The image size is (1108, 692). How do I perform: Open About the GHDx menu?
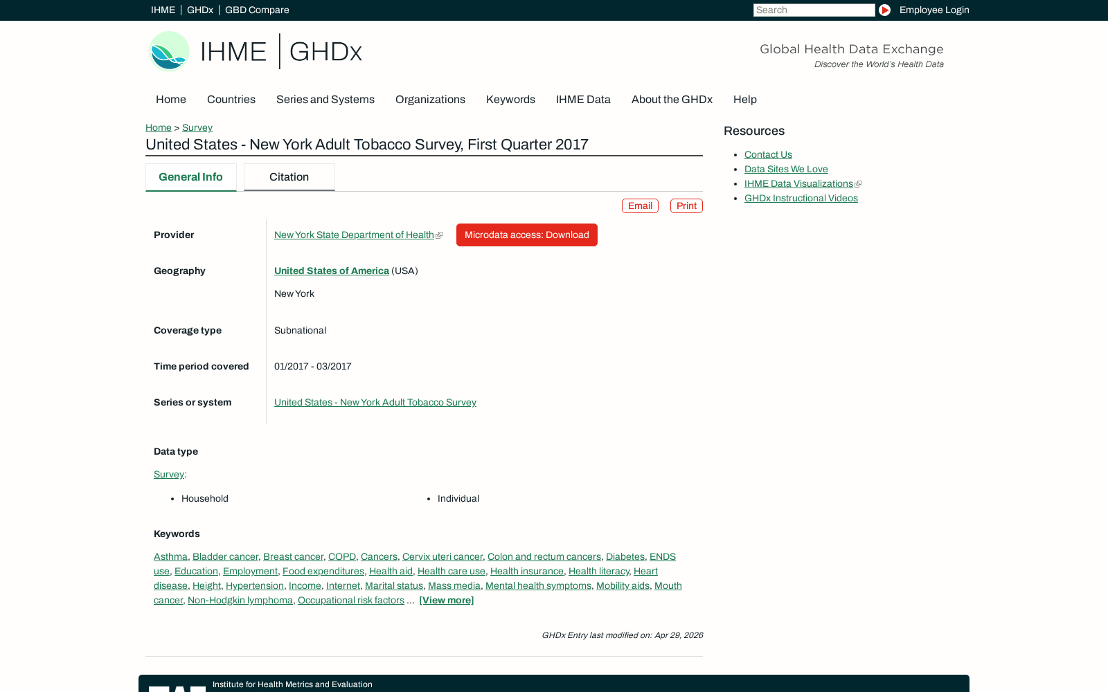672,100
